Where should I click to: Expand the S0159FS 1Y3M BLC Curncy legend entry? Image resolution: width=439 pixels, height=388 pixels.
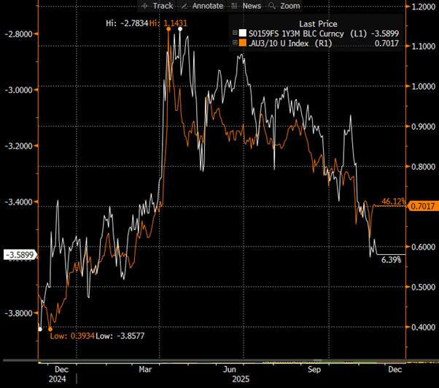235,33
